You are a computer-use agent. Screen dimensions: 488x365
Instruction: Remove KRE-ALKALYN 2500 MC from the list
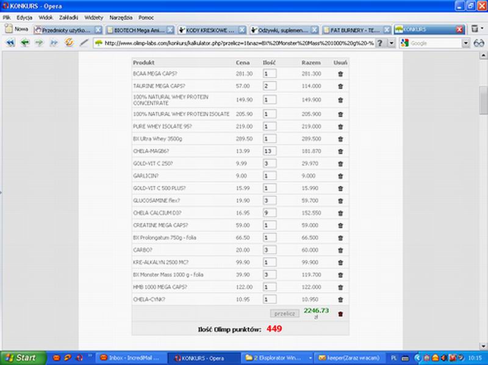pos(340,263)
